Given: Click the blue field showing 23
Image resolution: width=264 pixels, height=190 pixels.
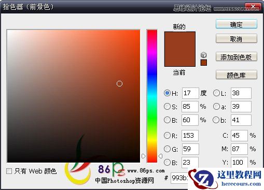Looking at the screenshot, I should [190, 162].
